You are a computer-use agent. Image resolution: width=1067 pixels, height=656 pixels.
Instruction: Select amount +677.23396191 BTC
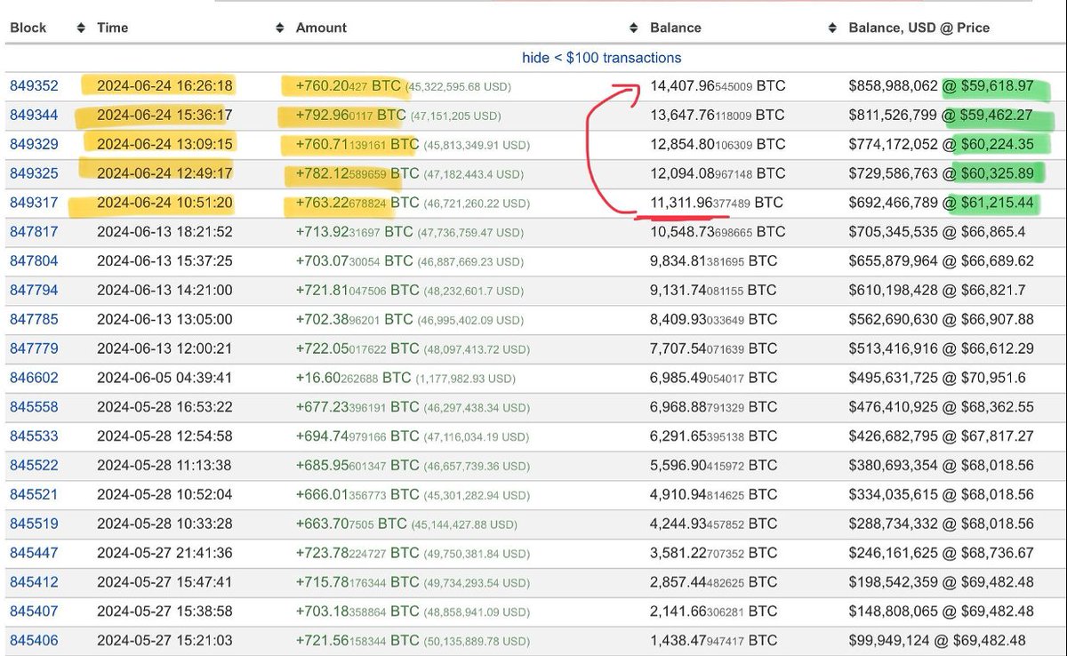pyautogui.click(x=357, y=407)
